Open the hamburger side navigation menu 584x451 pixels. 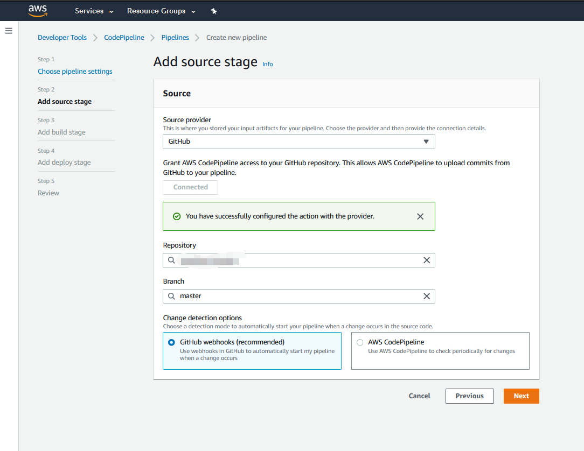pos(9,31)
